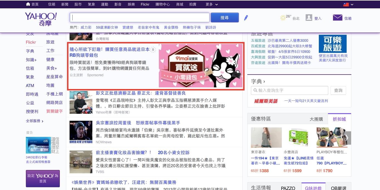Screen dimensions: 380x190
Task: Click the home icon in top bar
Action: [28, 4]
